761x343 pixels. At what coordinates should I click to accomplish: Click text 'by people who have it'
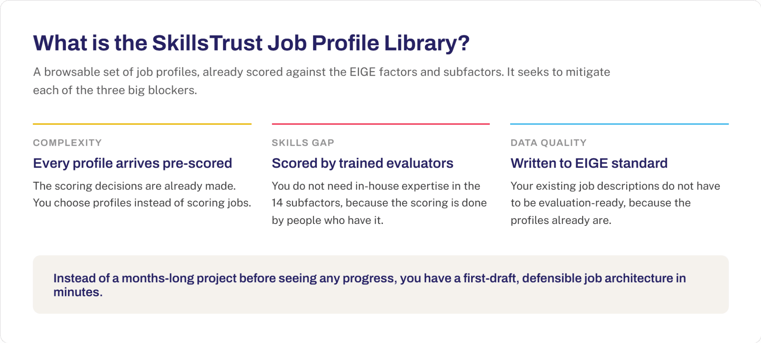327,220
